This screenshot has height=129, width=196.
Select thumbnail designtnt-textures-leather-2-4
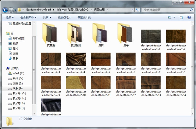pos(76,59)
